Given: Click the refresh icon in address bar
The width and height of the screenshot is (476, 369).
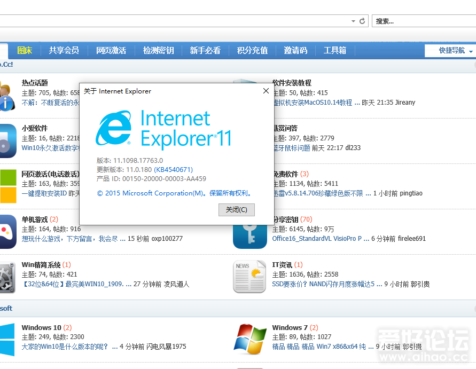Looking at the screenshot, I should pyautogui.click(x=362, y=21).
